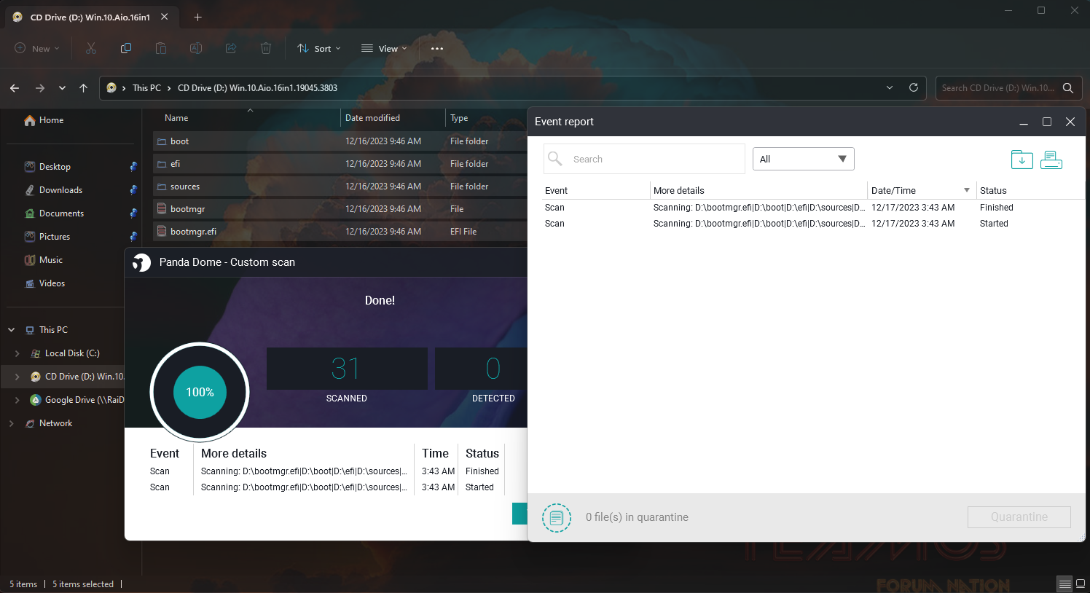The height and width of the screenshot is (593, 1090).
Task: Click the More details column header
Action: pos(758,190)
